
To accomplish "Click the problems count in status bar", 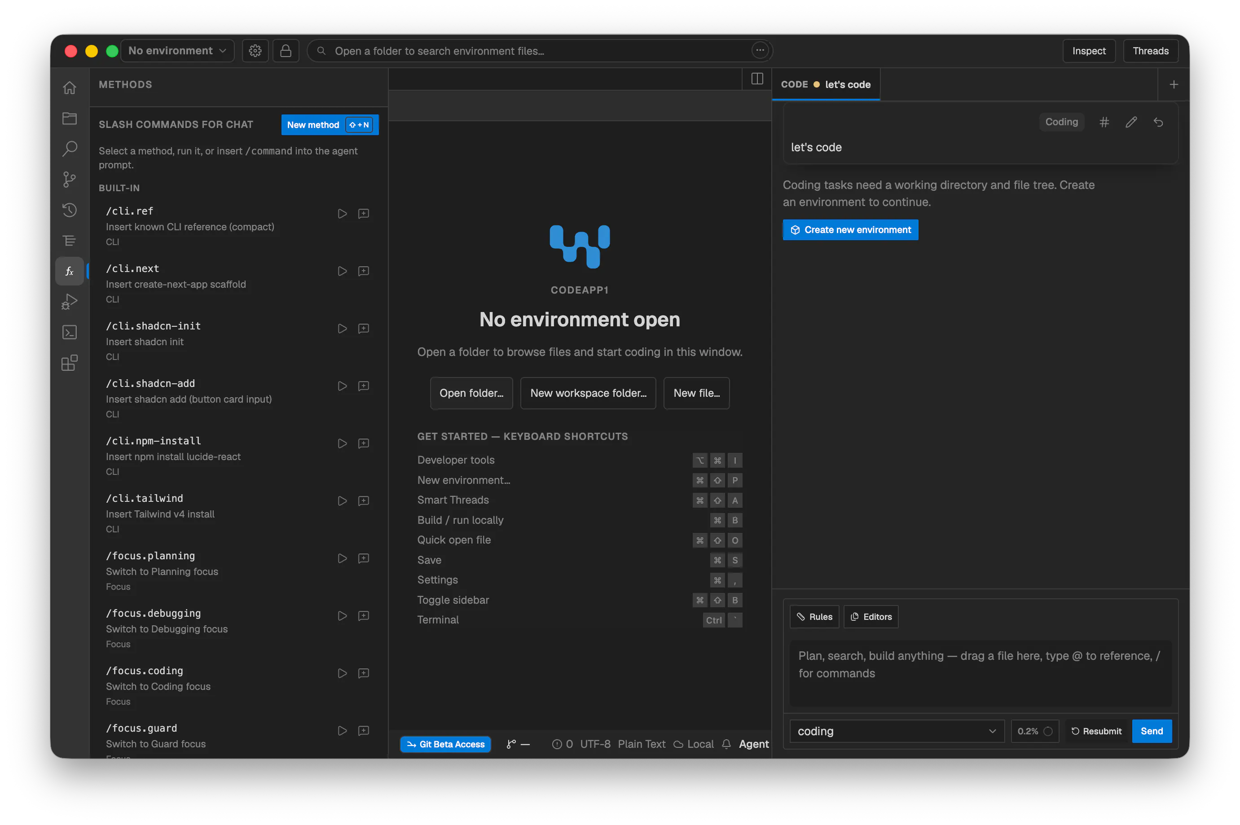I will coord(562,744).
